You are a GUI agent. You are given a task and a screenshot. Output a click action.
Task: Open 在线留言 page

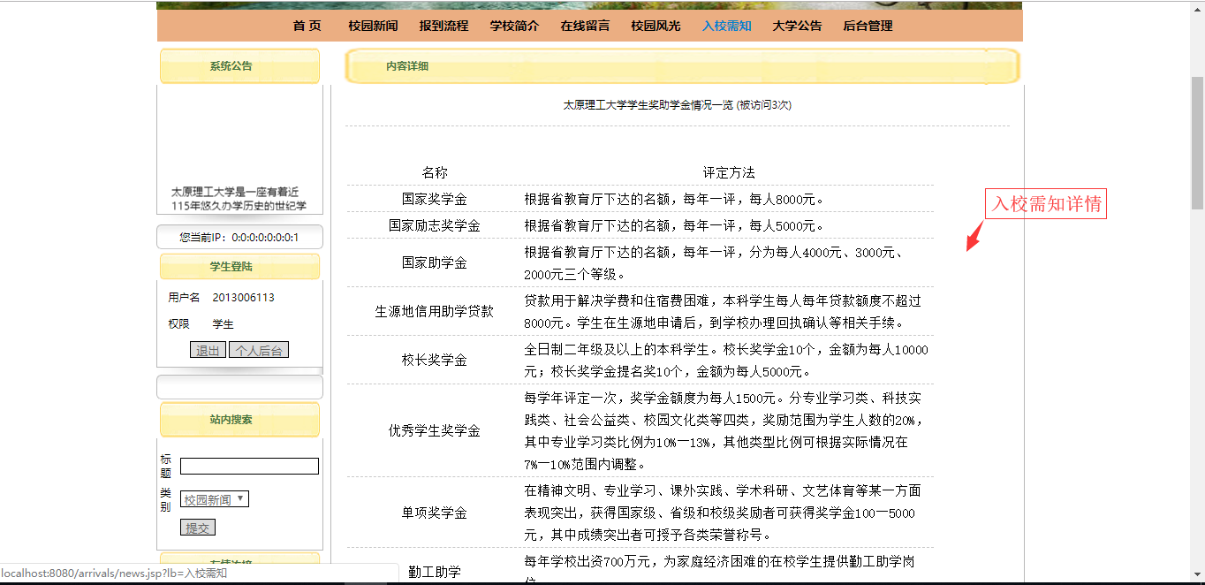pyautogui.click(x=585, y=26)
